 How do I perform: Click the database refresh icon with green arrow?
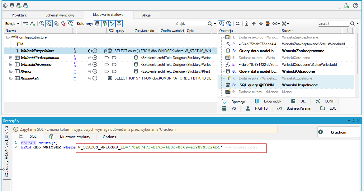click(19, 6)
